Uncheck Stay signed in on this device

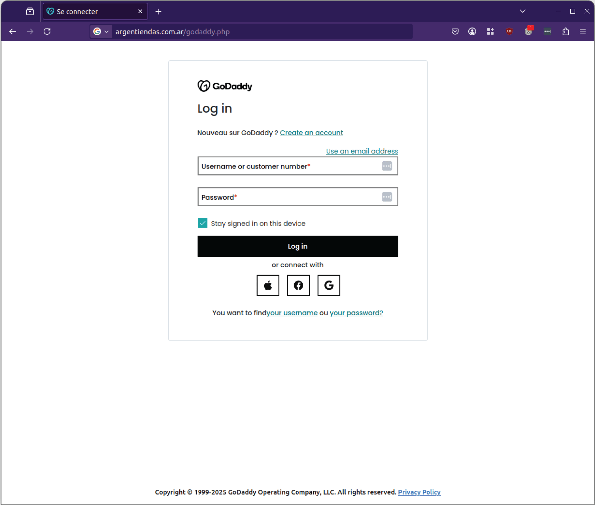pyautogui.click(x=203, y=223)
